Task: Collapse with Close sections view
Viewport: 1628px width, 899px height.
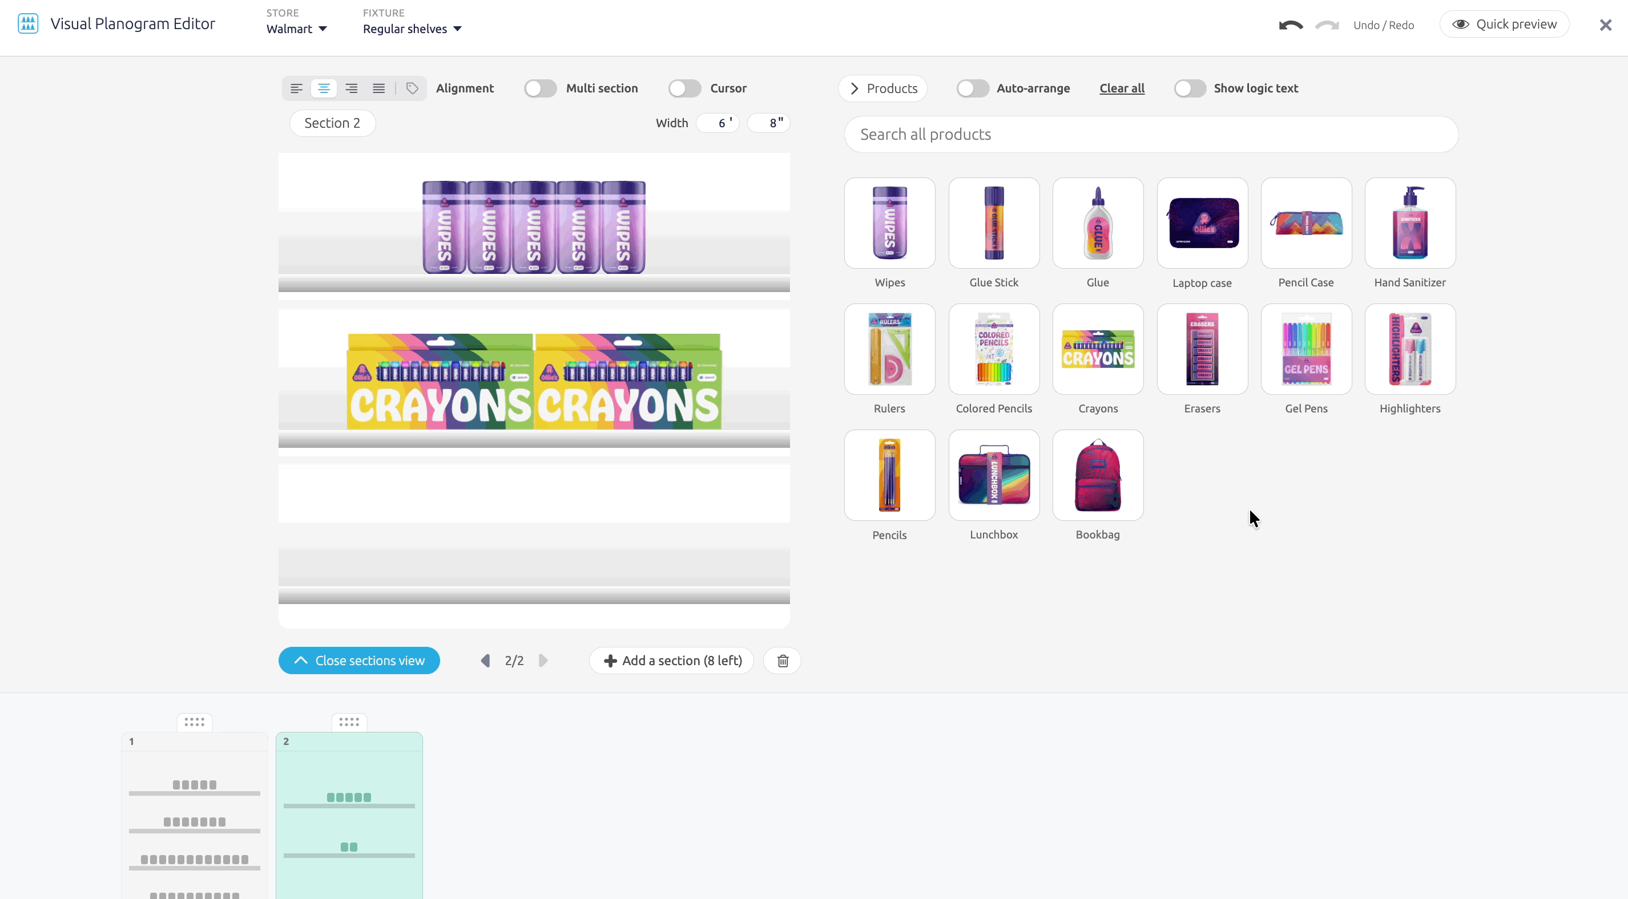Action: [359, 661]
